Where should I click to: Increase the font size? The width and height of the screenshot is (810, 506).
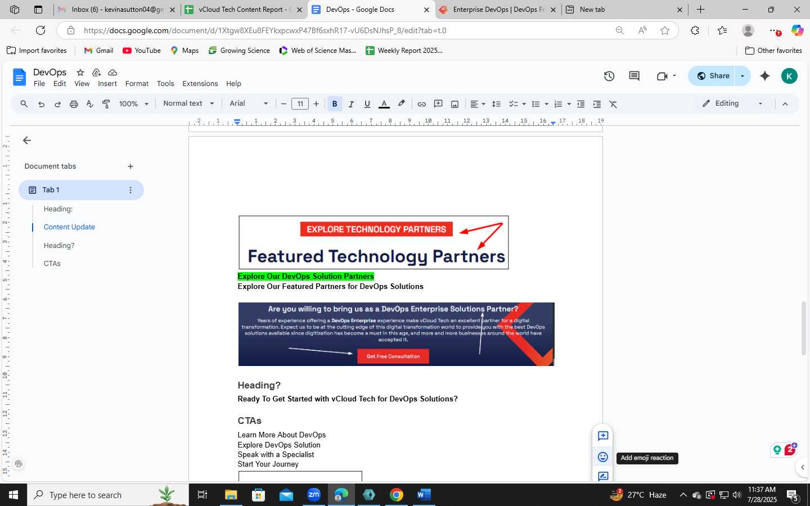coord(316,104)
